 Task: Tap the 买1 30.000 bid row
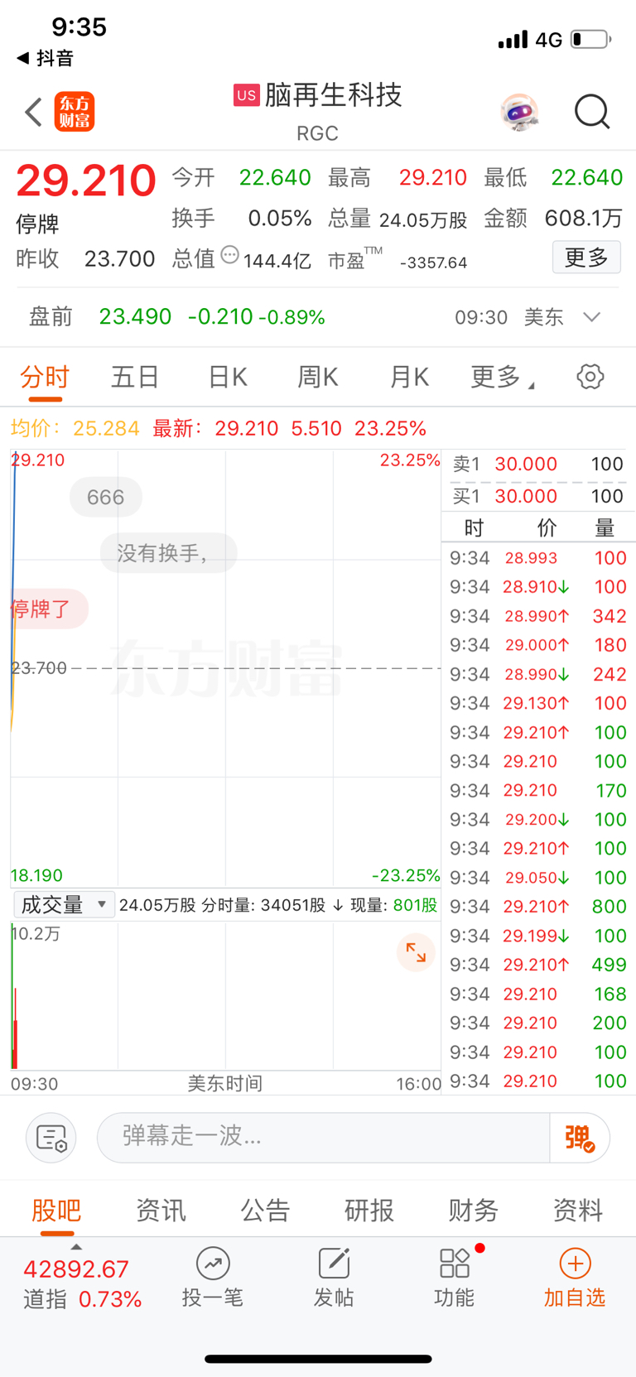[x=538, y=496]
